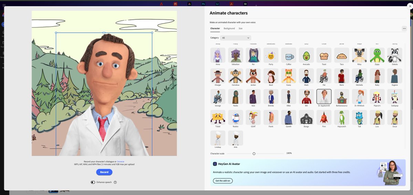Open the Lightroom (Lr) shortcut in top bar
This screenshot has height=195, width=413.
[217, 4]
